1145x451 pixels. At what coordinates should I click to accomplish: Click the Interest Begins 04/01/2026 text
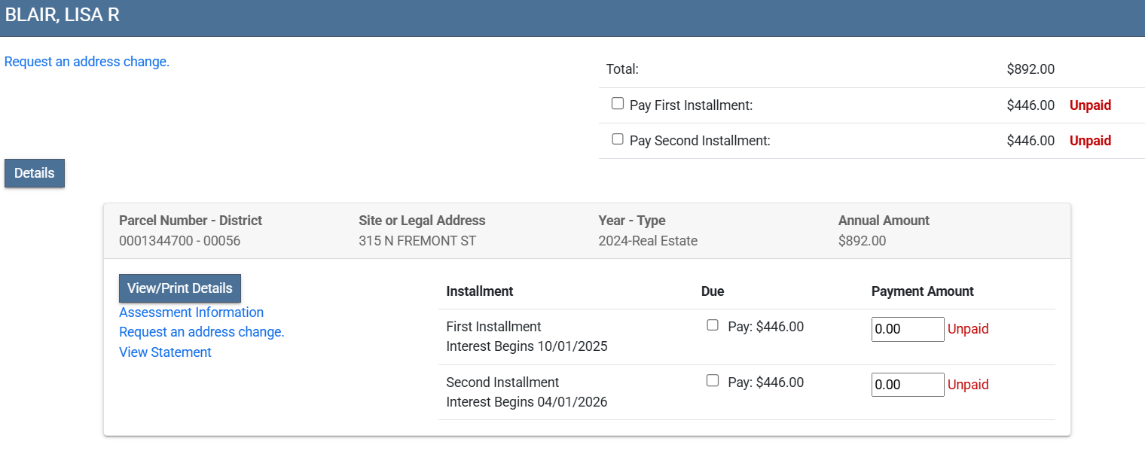point(527,402)
